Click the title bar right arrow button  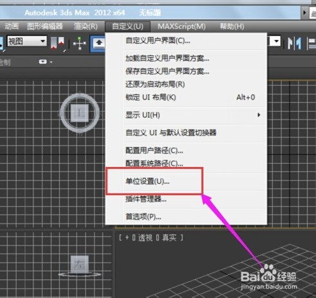click(x=304, y=12)
